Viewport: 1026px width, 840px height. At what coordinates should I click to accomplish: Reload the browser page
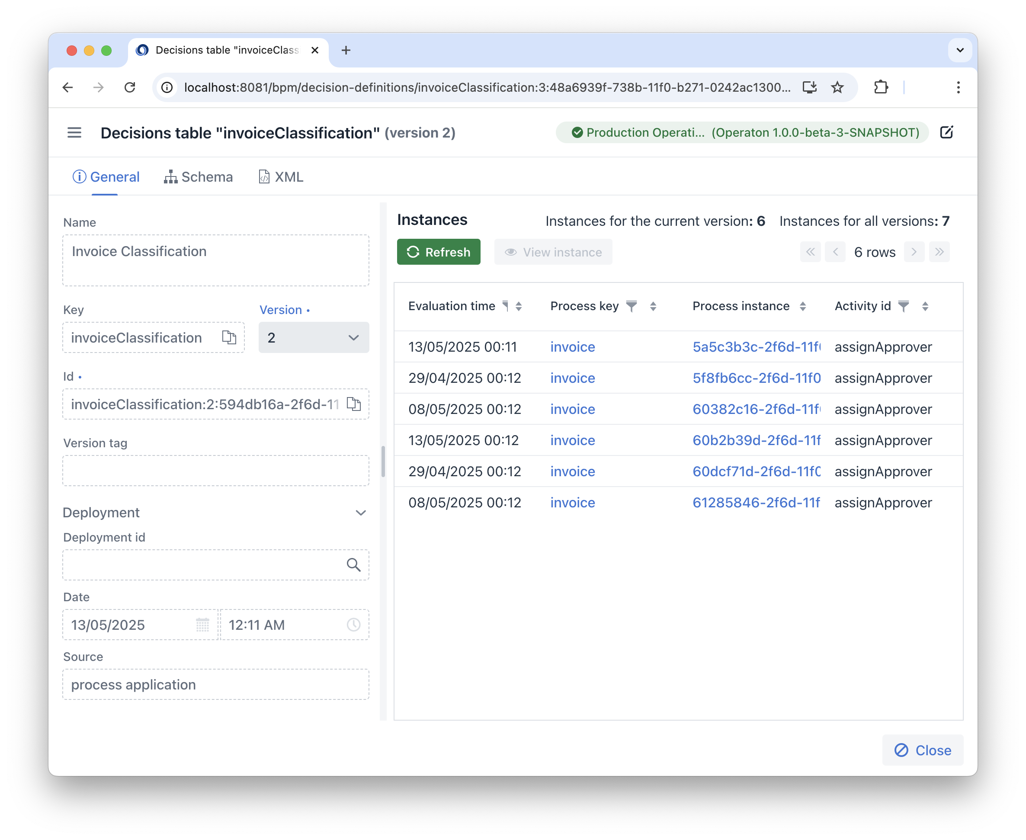[130, 87]
